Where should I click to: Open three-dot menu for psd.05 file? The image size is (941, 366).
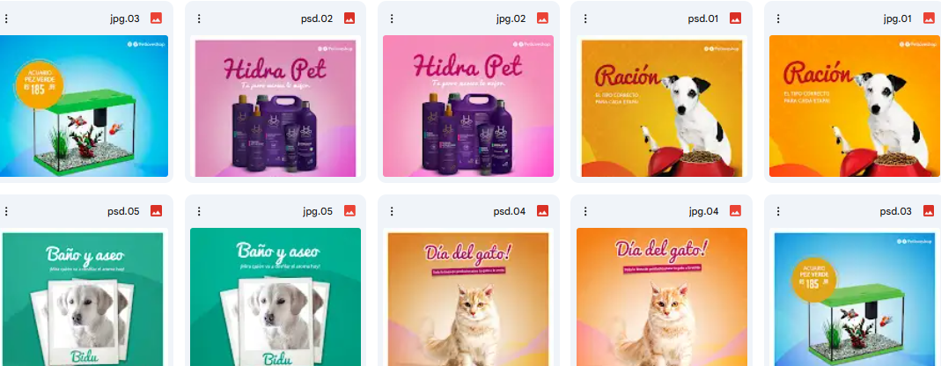pyautogui.click(x=6, y=211)
